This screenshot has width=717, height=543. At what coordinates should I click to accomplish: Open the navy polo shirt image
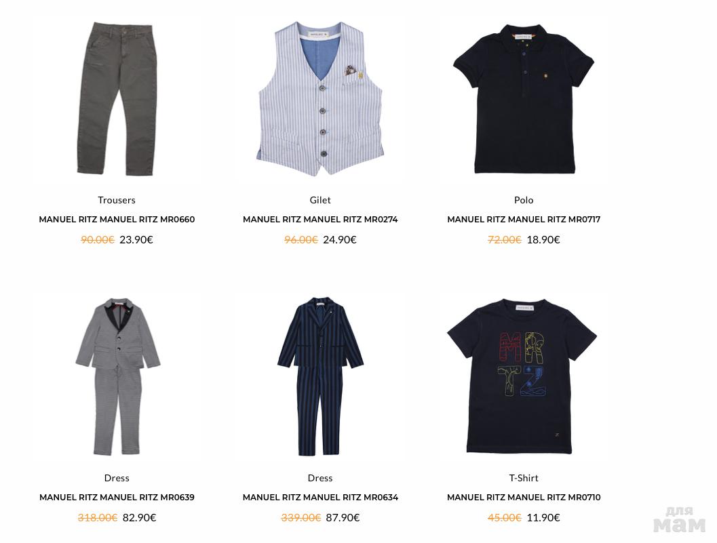pyautogui.click(x=524, y=99)
